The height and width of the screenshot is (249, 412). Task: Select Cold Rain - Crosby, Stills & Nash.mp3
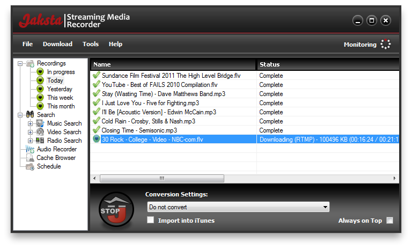tap(149, 121)
